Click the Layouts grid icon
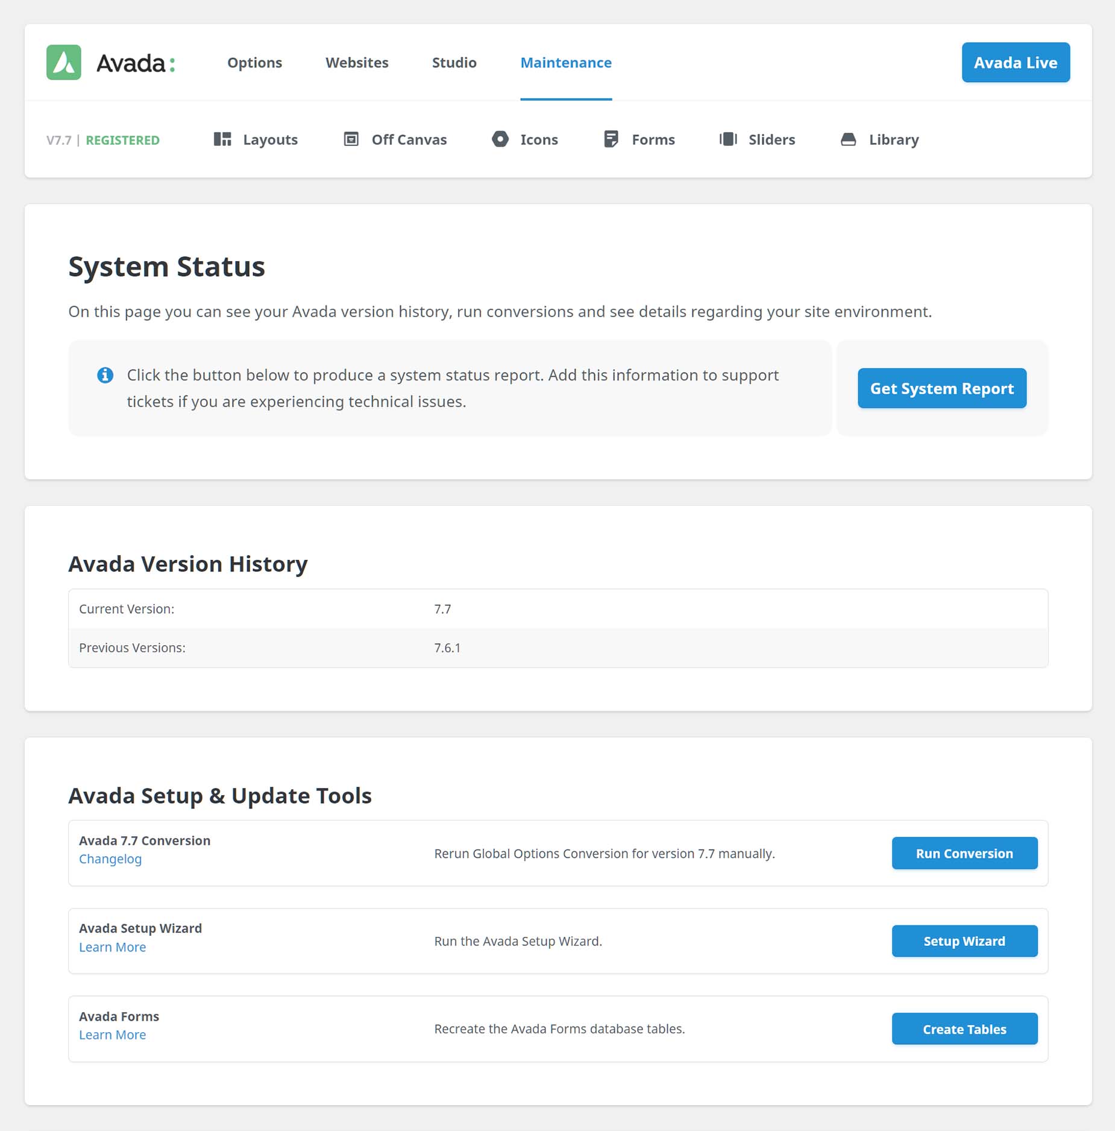Image resolution: width=1115 pixels, height=1131 pixels. (x=222, y=139)
